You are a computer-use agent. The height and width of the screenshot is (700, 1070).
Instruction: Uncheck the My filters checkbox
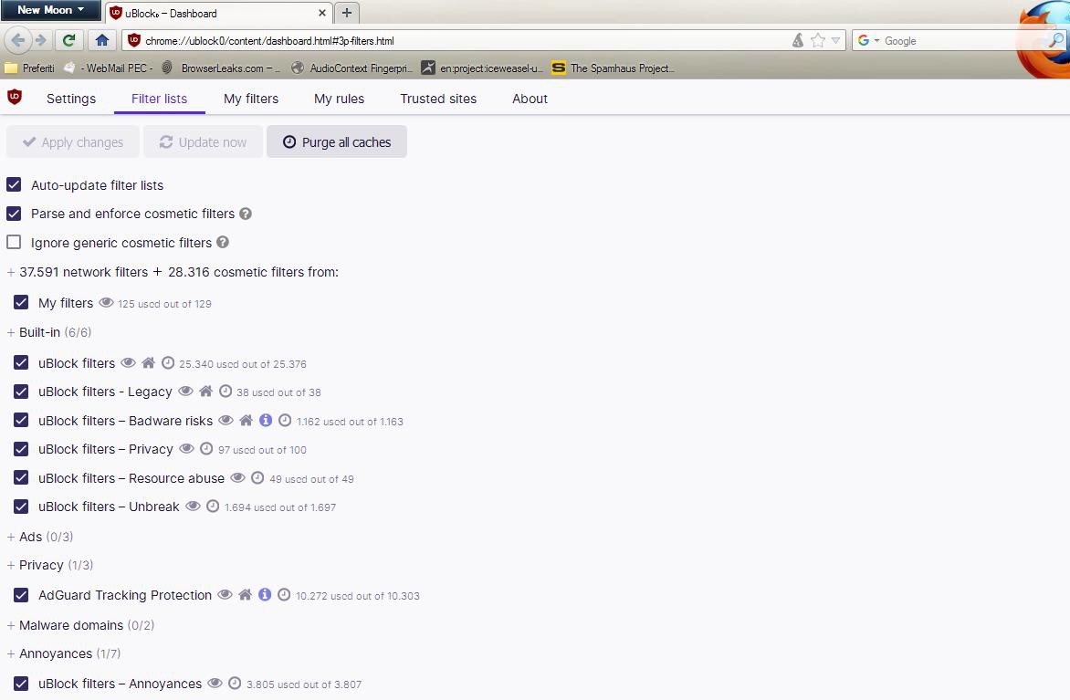[21, 301]
